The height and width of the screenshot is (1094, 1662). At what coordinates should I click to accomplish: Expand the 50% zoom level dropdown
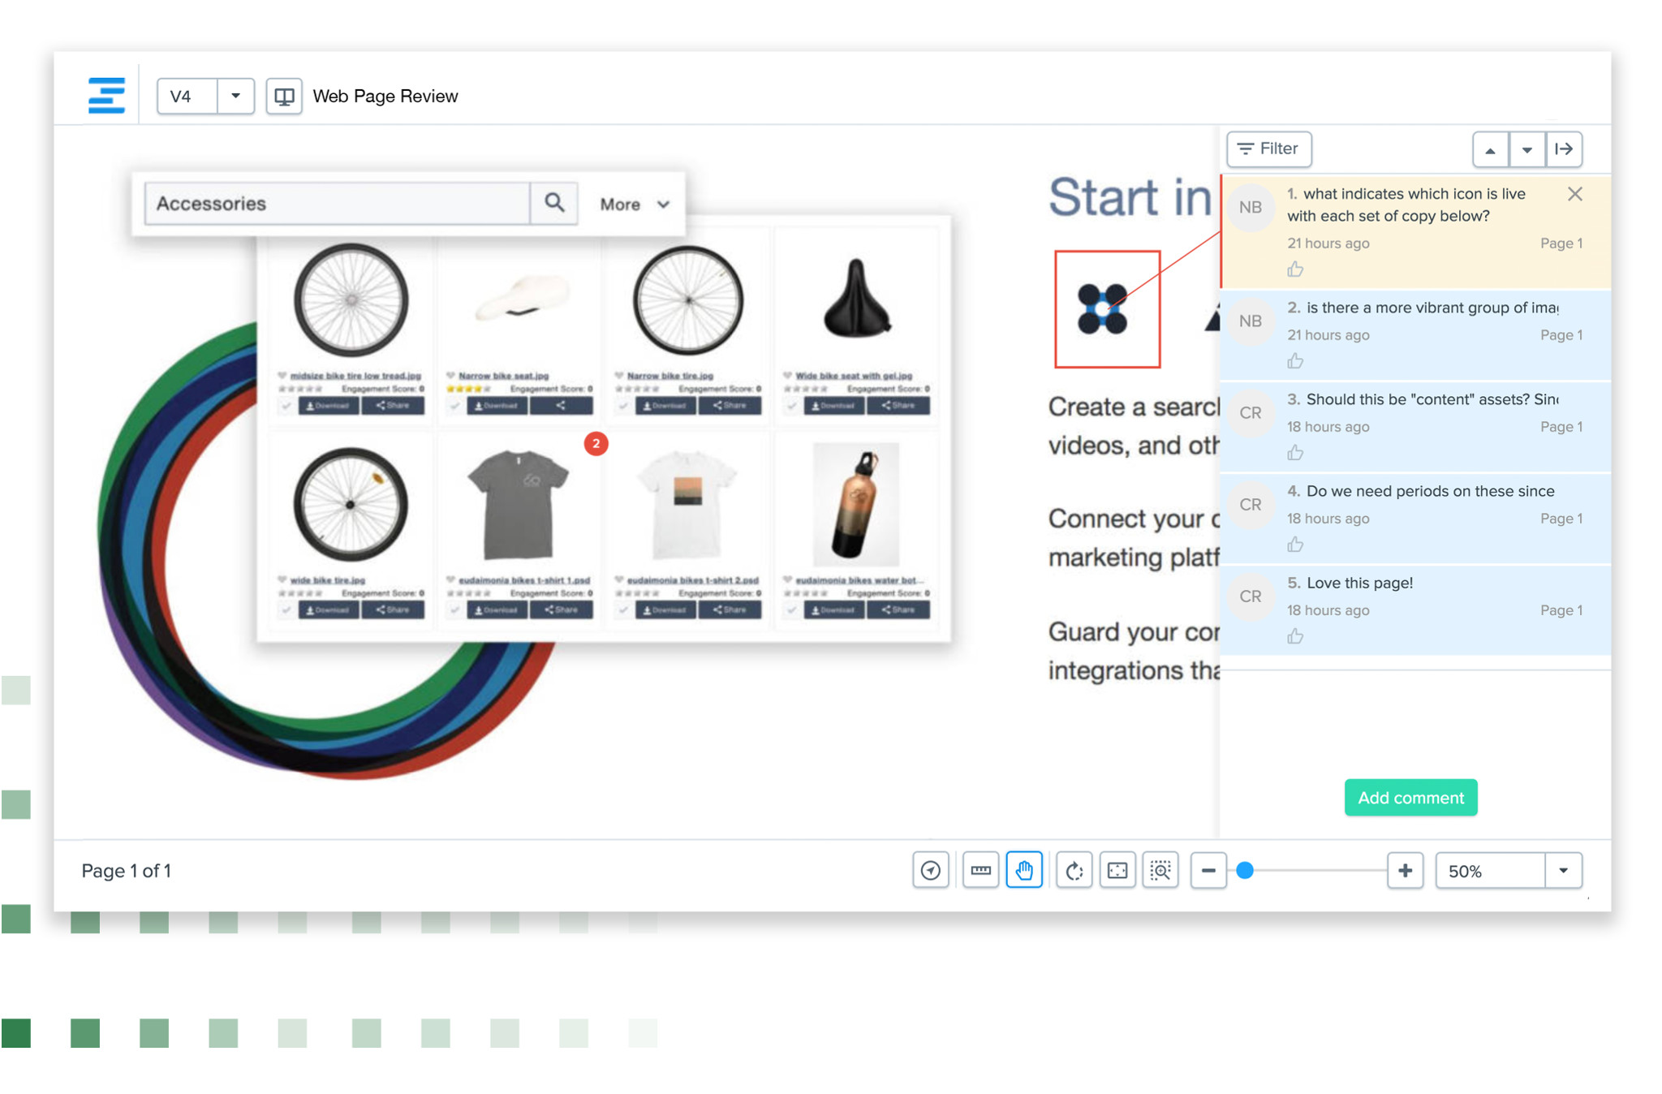[1563, 871]
